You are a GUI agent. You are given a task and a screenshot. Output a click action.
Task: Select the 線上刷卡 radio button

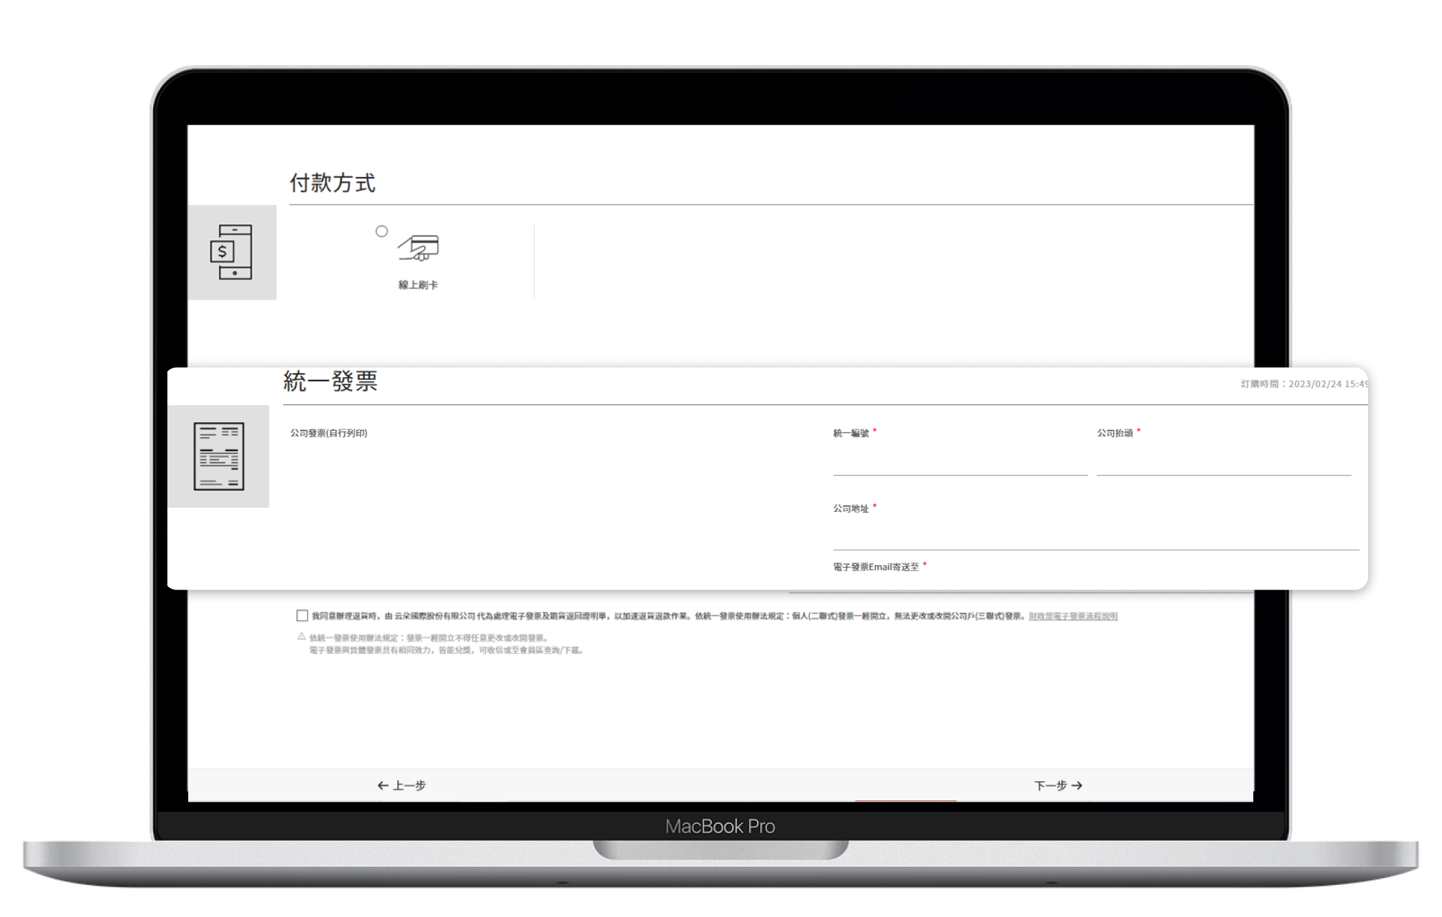[x=382, y=232]
